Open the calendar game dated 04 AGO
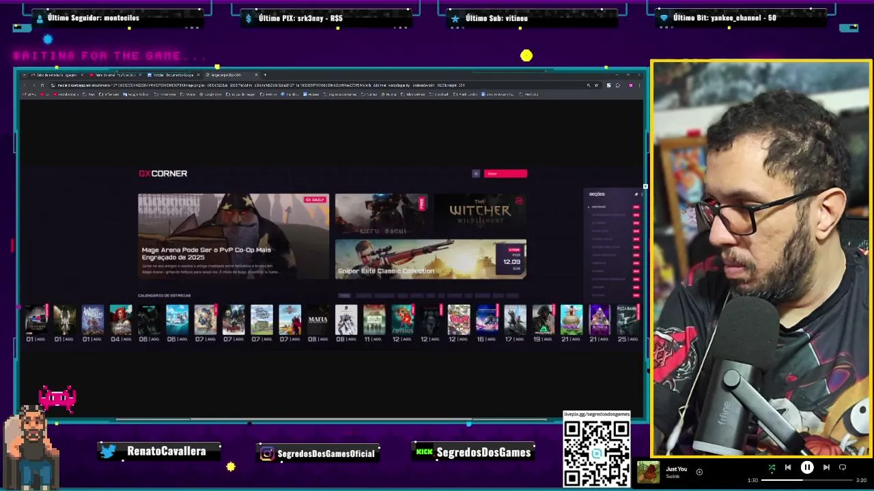 pyautogui.click(x=121, y=320)
